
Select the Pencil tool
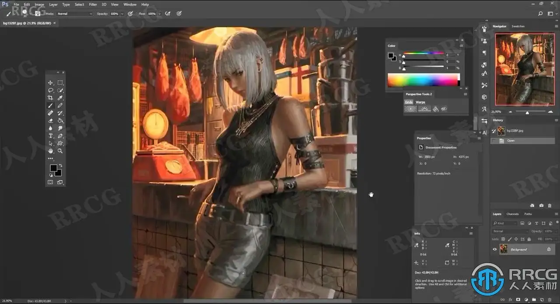pyautogui.click(x=60, y=105)
